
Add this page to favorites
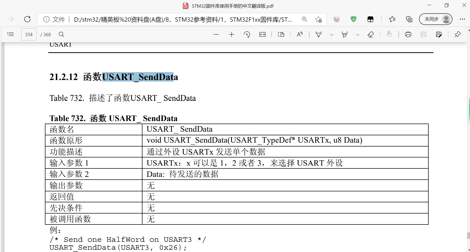[x=318, y=19]
